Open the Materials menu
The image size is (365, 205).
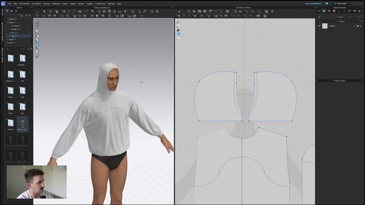tap(56, 4)
